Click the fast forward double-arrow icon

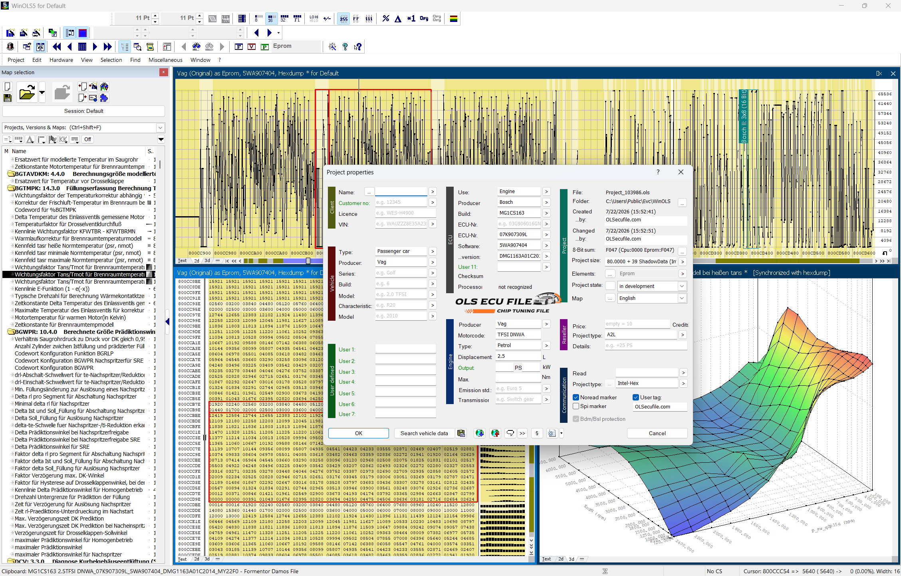click(107, 47)
